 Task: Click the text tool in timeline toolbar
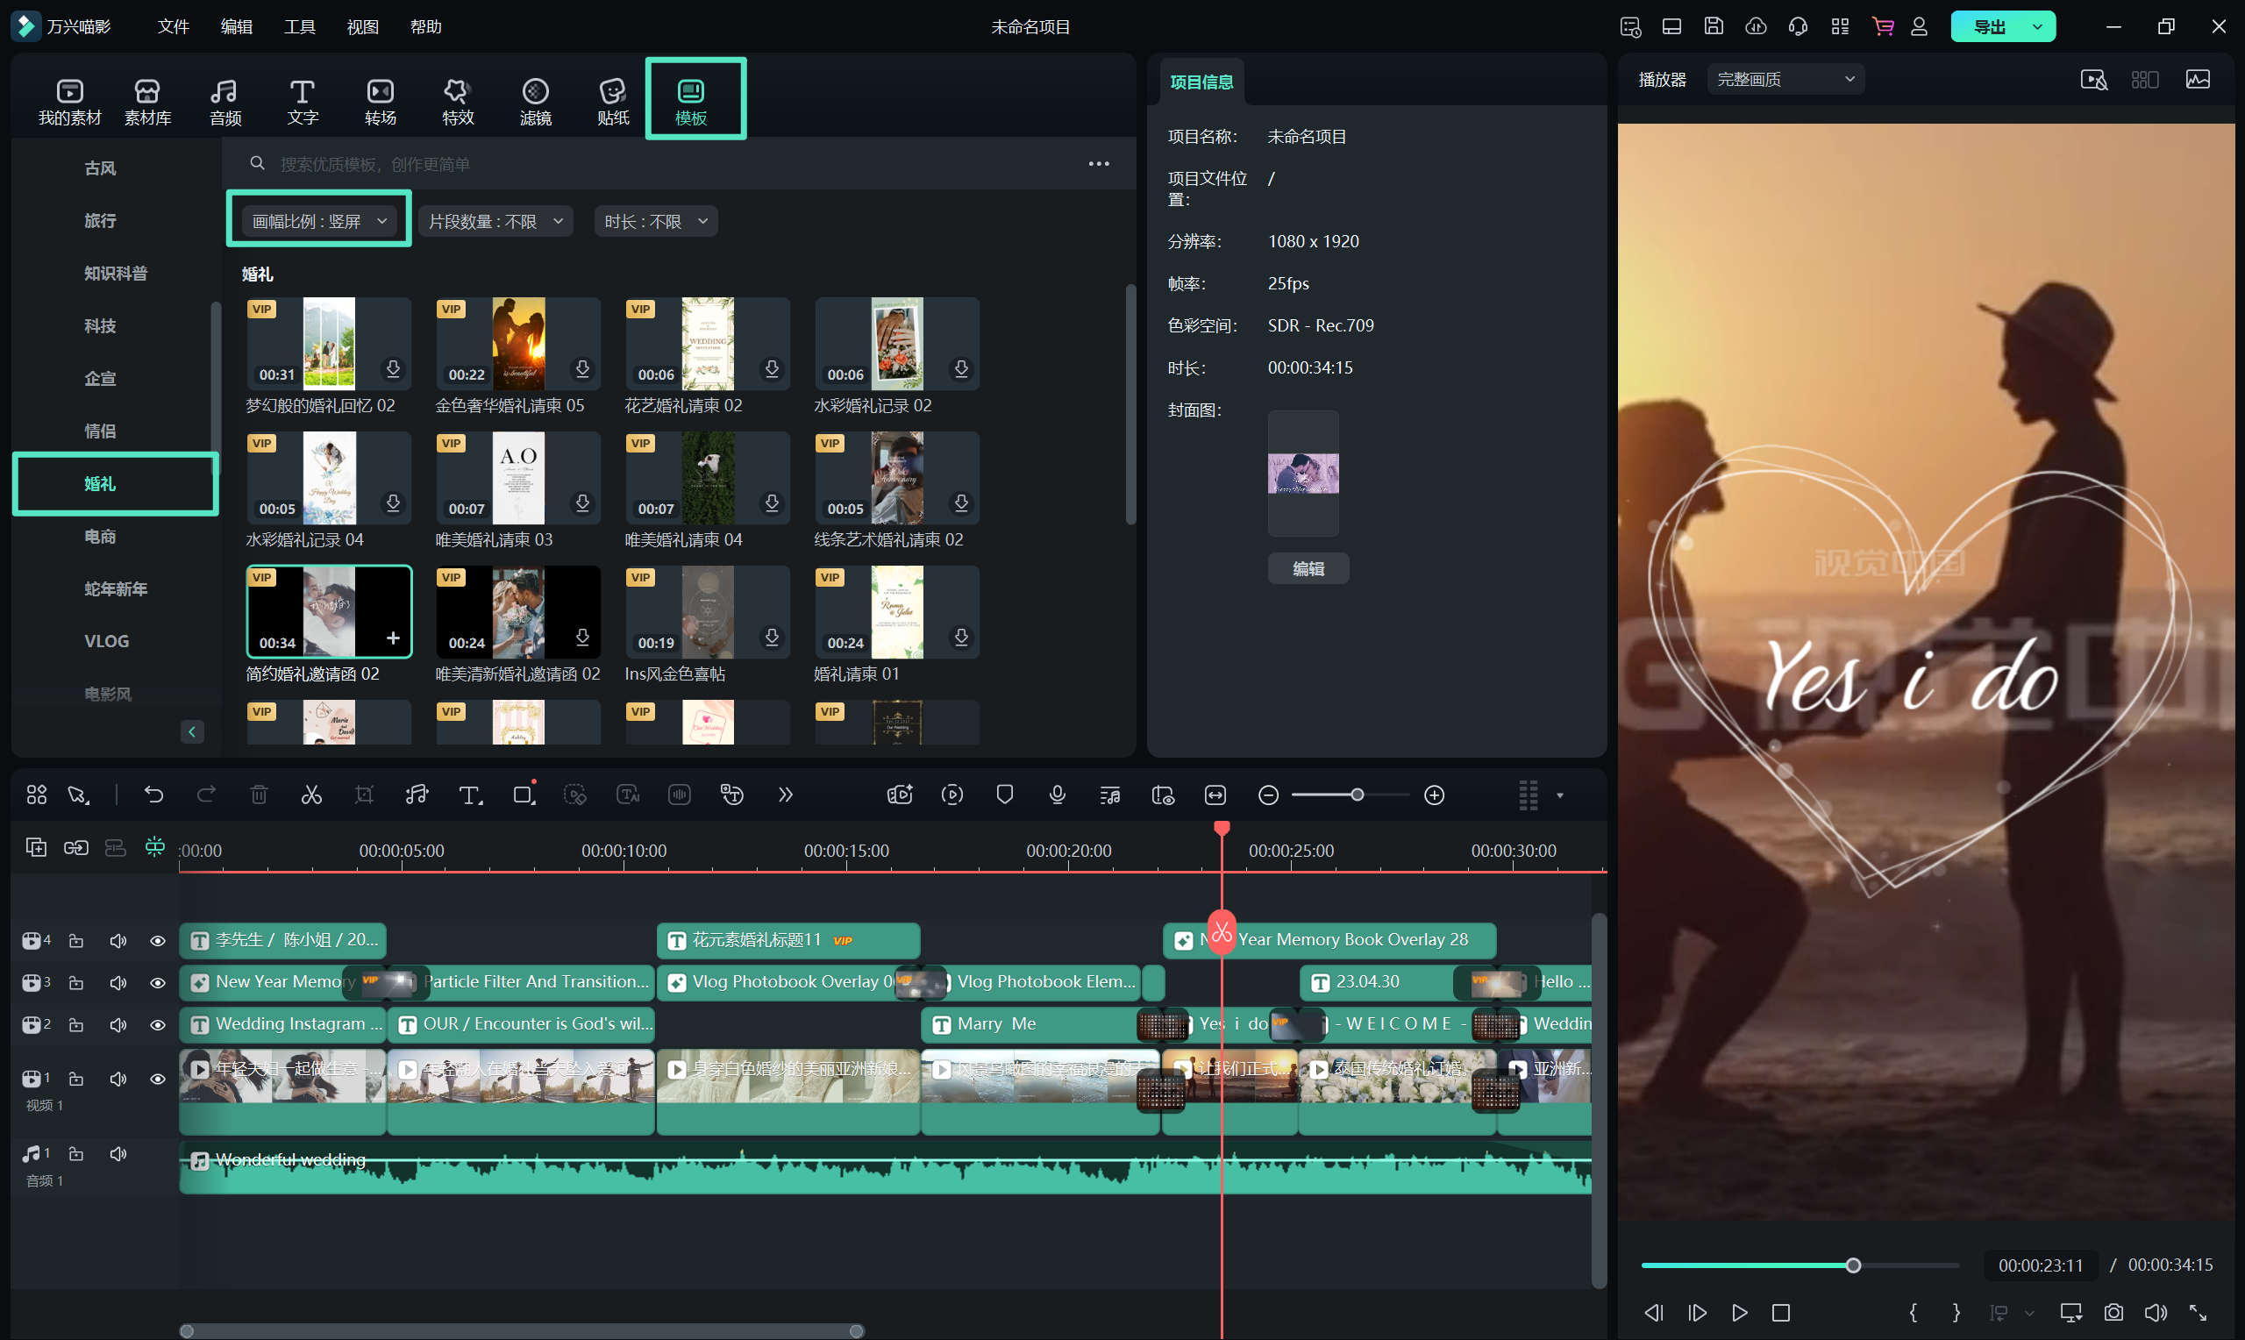click(x=469, y=795)
